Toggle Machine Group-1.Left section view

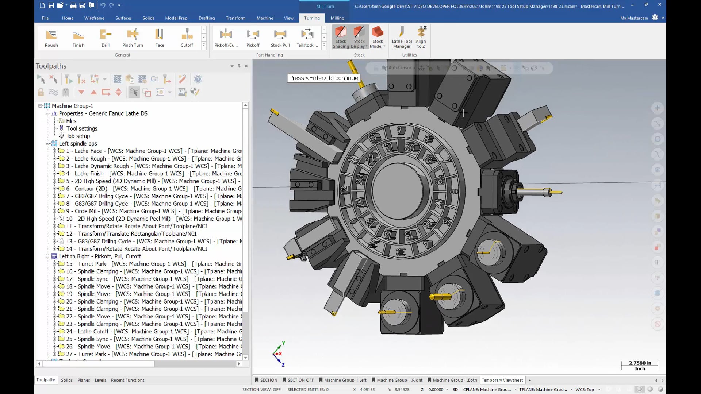pyautogui.click(x=346, y=380)
